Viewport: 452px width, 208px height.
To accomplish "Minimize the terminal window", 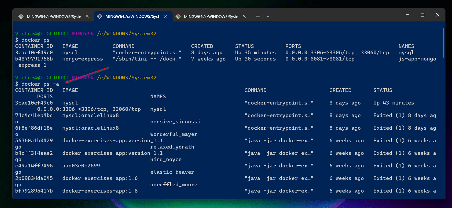I will (407, 15).
